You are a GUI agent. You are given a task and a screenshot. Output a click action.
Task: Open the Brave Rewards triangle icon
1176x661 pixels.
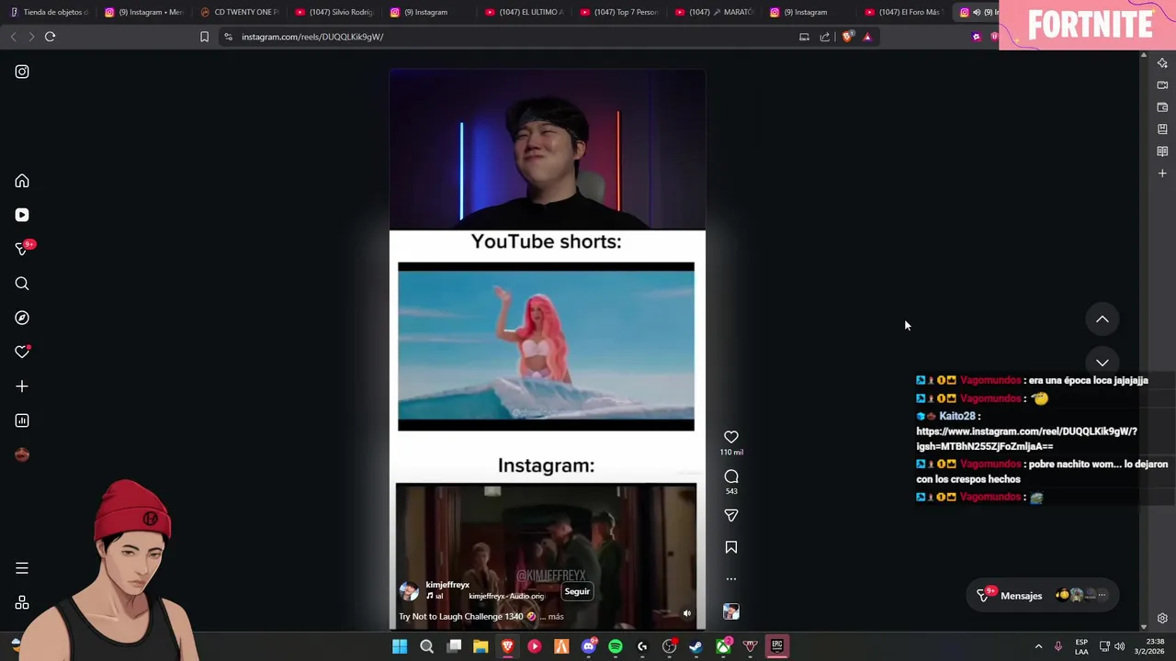click(x=866, y=37)
